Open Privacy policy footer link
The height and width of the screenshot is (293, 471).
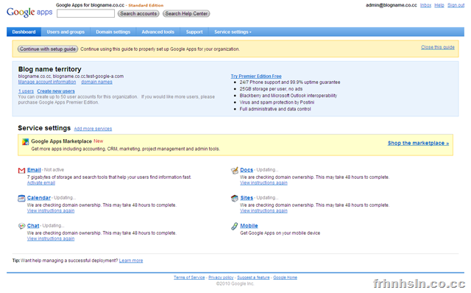(221, 278)
